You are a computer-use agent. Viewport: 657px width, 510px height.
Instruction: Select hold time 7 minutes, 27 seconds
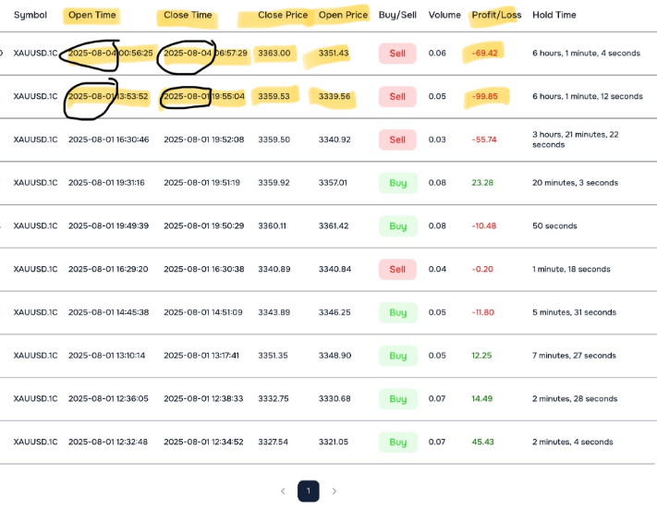(575, 356)
